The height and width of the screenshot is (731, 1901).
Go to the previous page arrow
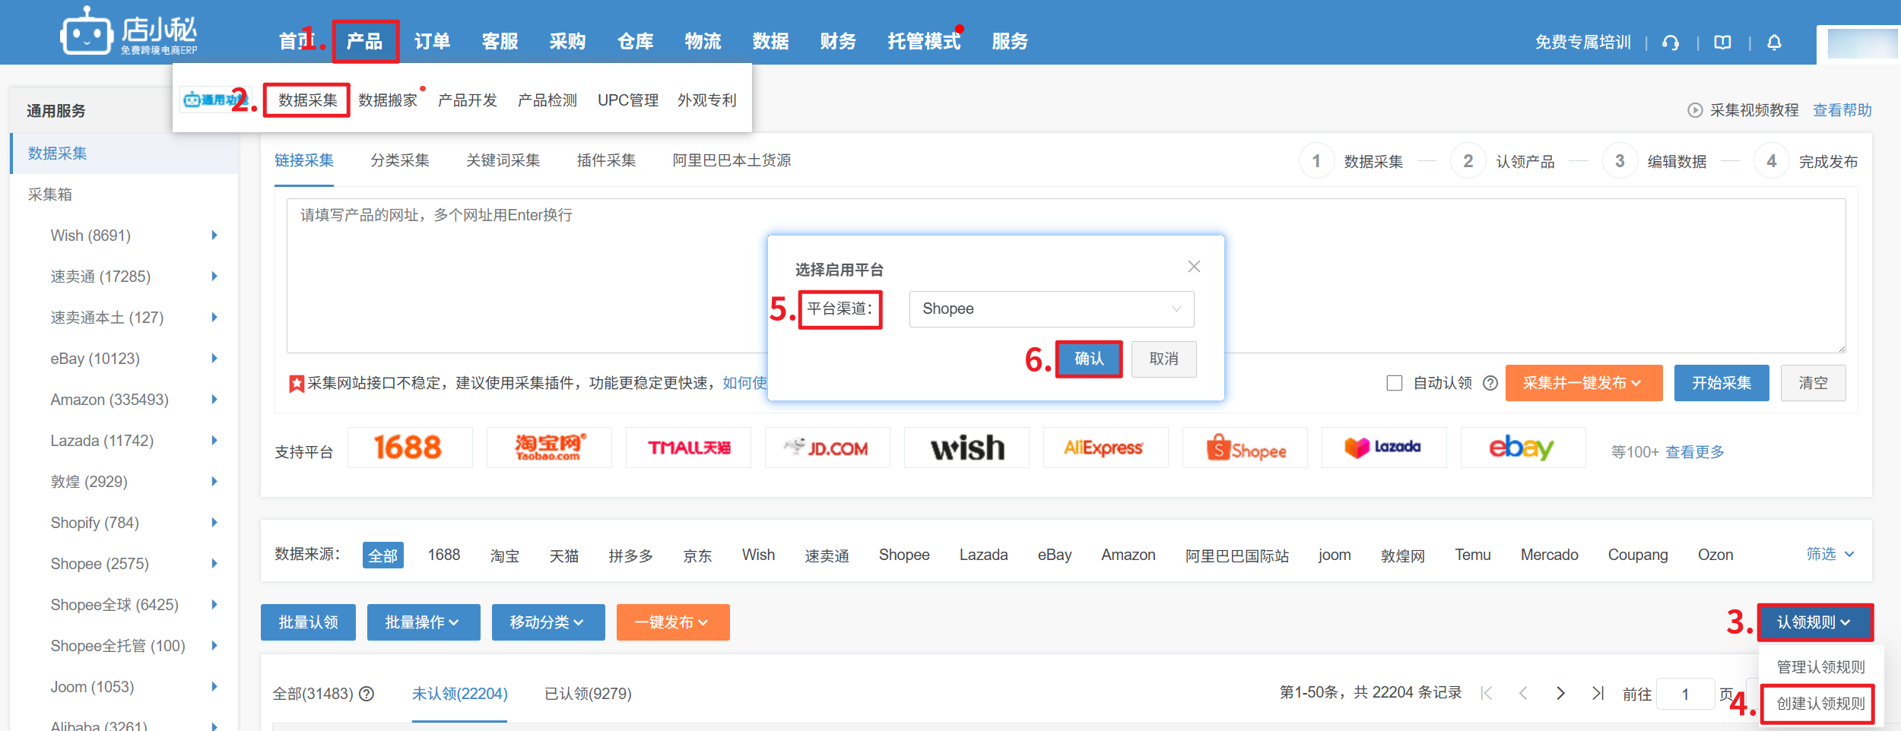click(x=1523, y=693)
